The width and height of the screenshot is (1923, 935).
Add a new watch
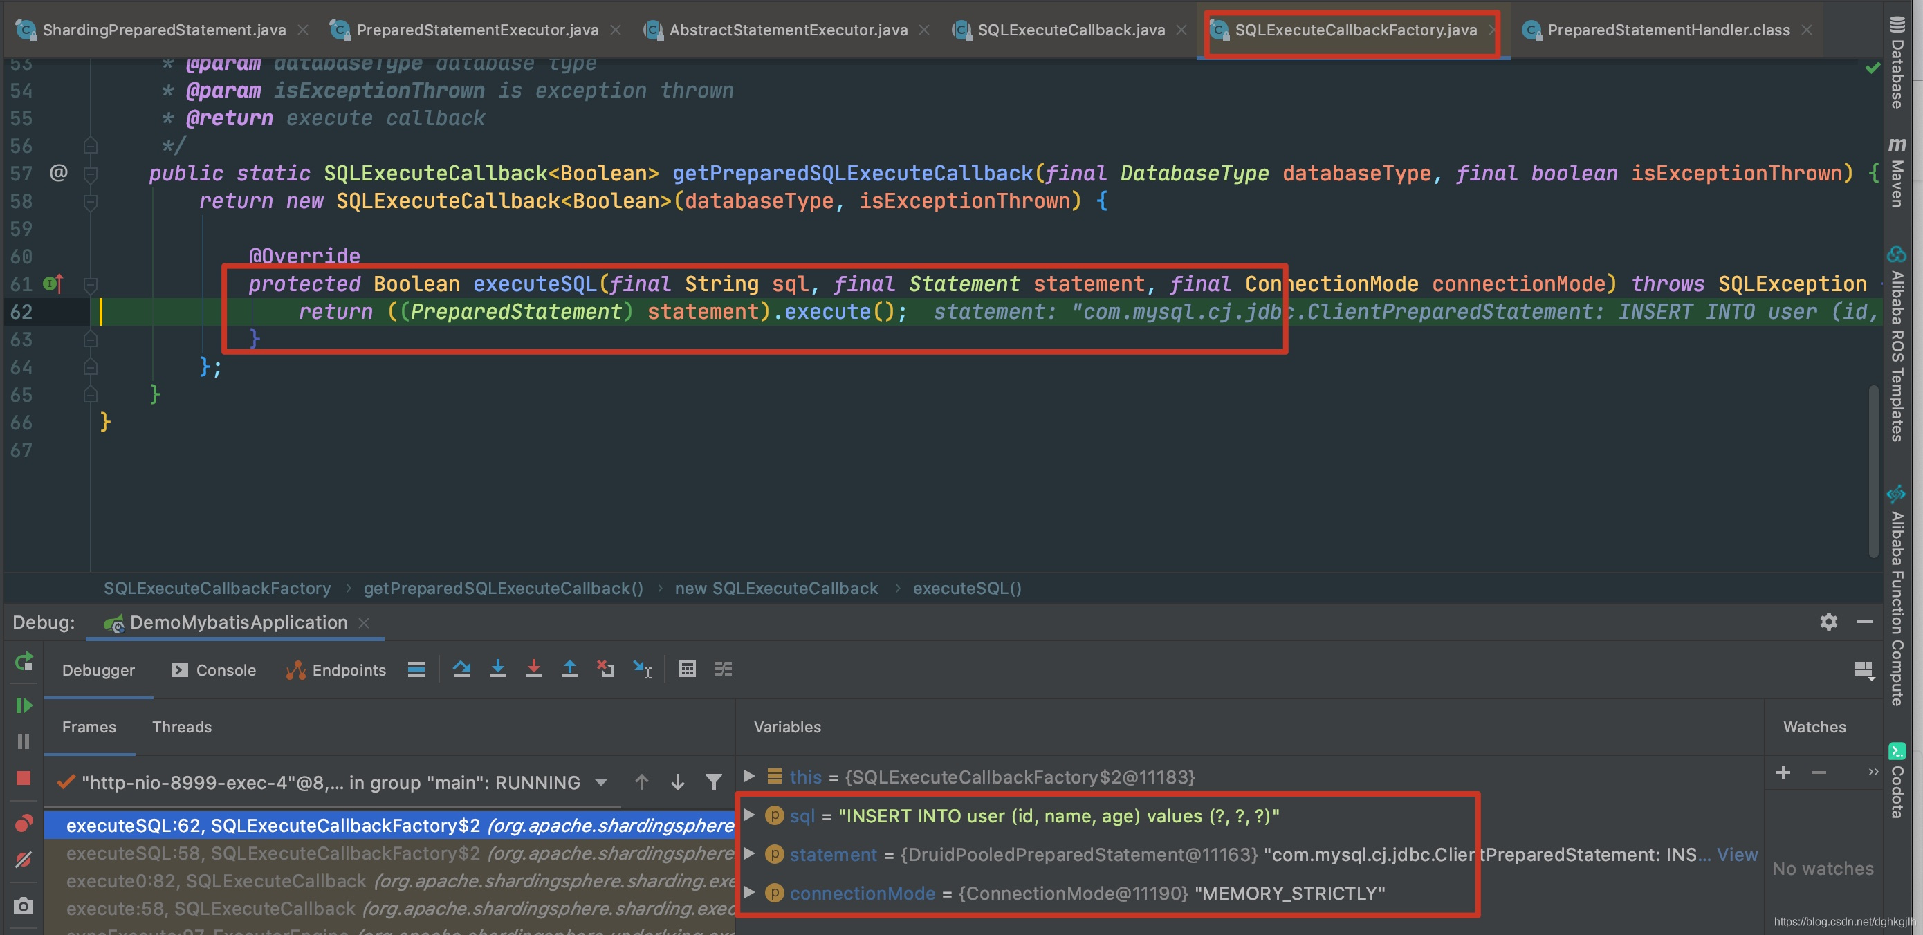coord(1783,772)
